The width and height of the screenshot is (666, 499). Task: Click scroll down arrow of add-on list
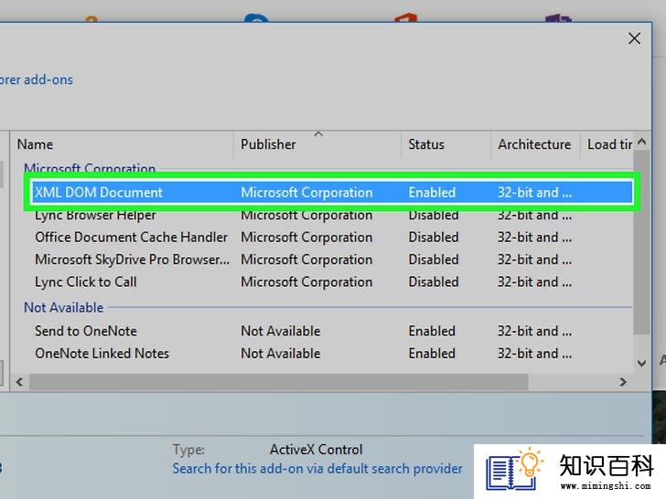pos(642,363)
